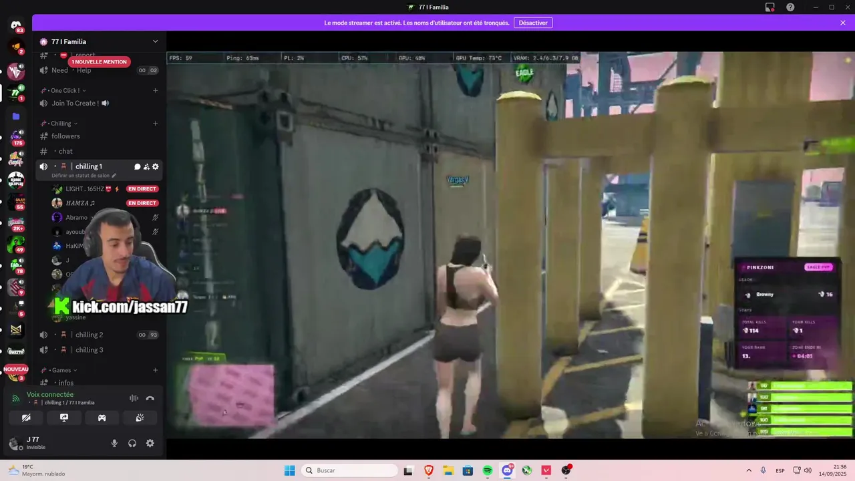Viewport: 855px width, 481px height.
Task: Open voice connection signal details icon
Action: coord(15,398)
